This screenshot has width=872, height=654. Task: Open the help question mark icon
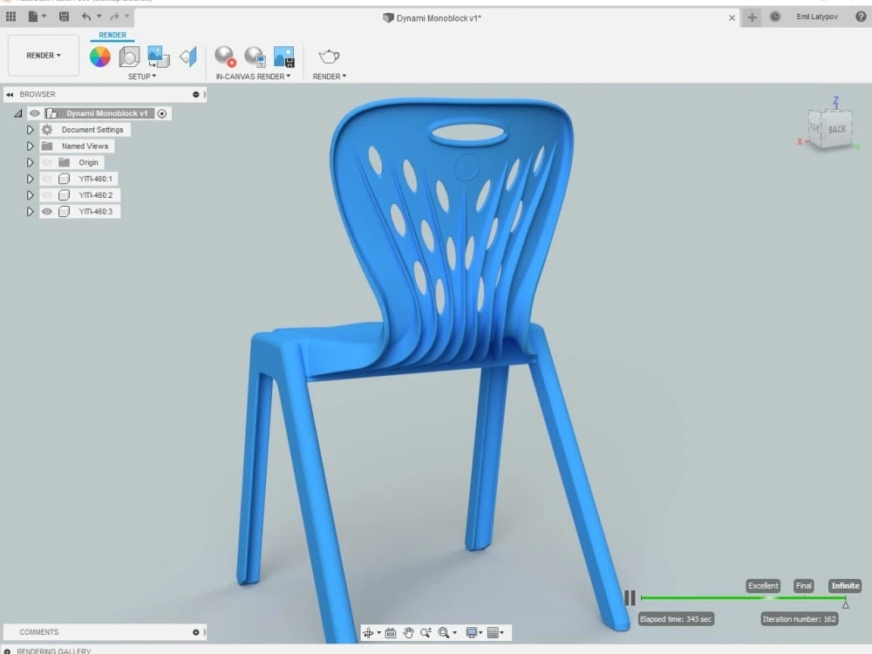click(861, 17)
